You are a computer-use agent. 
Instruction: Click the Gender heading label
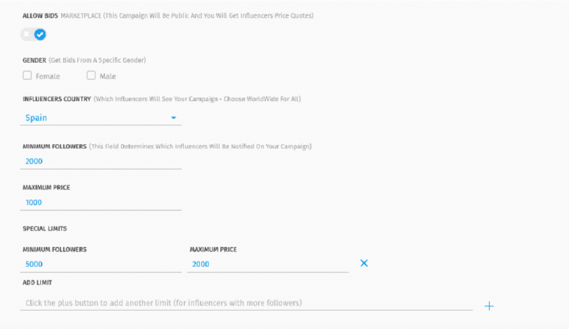click(x=34, y=60)
